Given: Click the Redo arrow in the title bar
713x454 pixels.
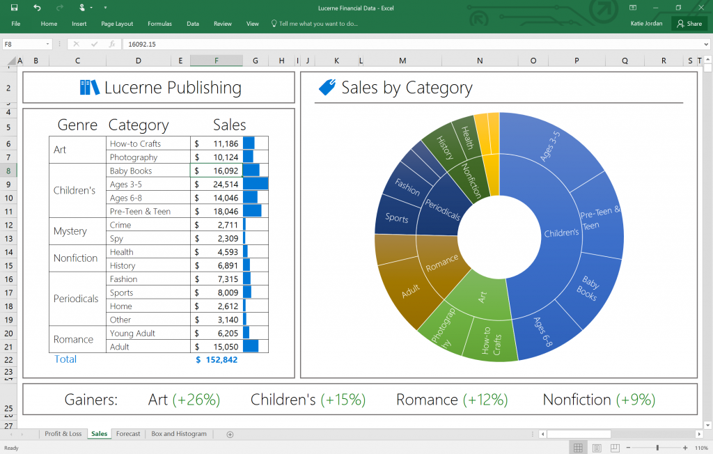Looking at the screenshot, I should 60,8.
